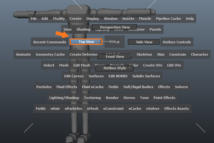The image size is (214, 143).
Task: Open the Modify menu
Action: [x=59, y=19]
